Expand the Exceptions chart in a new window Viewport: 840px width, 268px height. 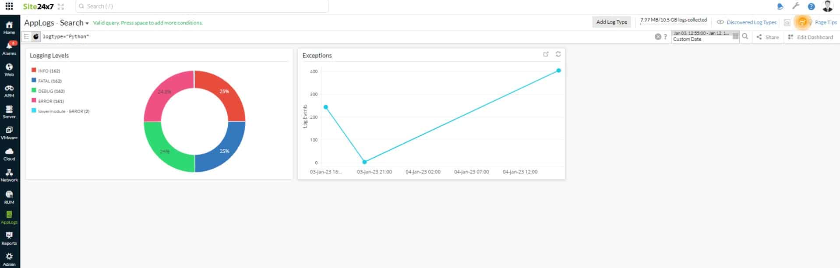[x=546, y=54]
